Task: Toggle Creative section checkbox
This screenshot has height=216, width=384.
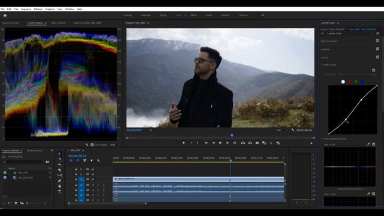Action: point(377,49)
